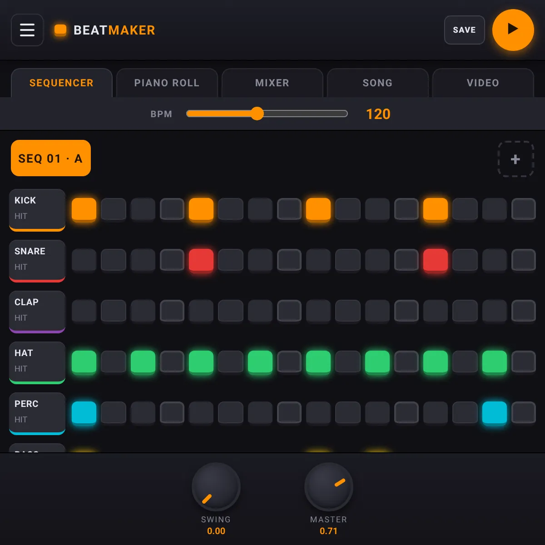Turn off HAT step 5

tap(201, 362)
